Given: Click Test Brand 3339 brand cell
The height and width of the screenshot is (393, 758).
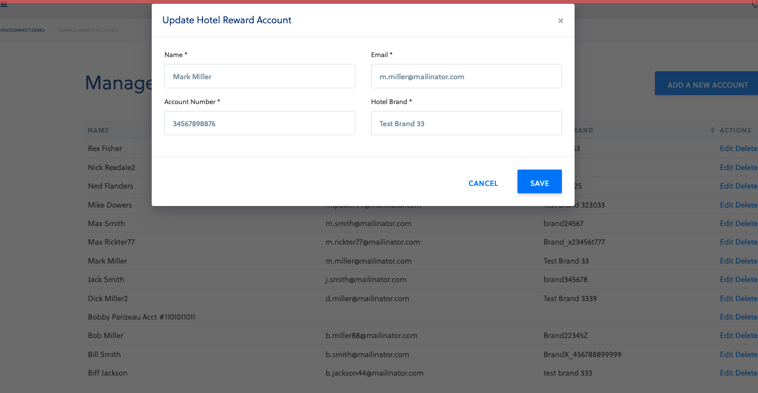Looking at the screenshot, I should coord(570,298).
